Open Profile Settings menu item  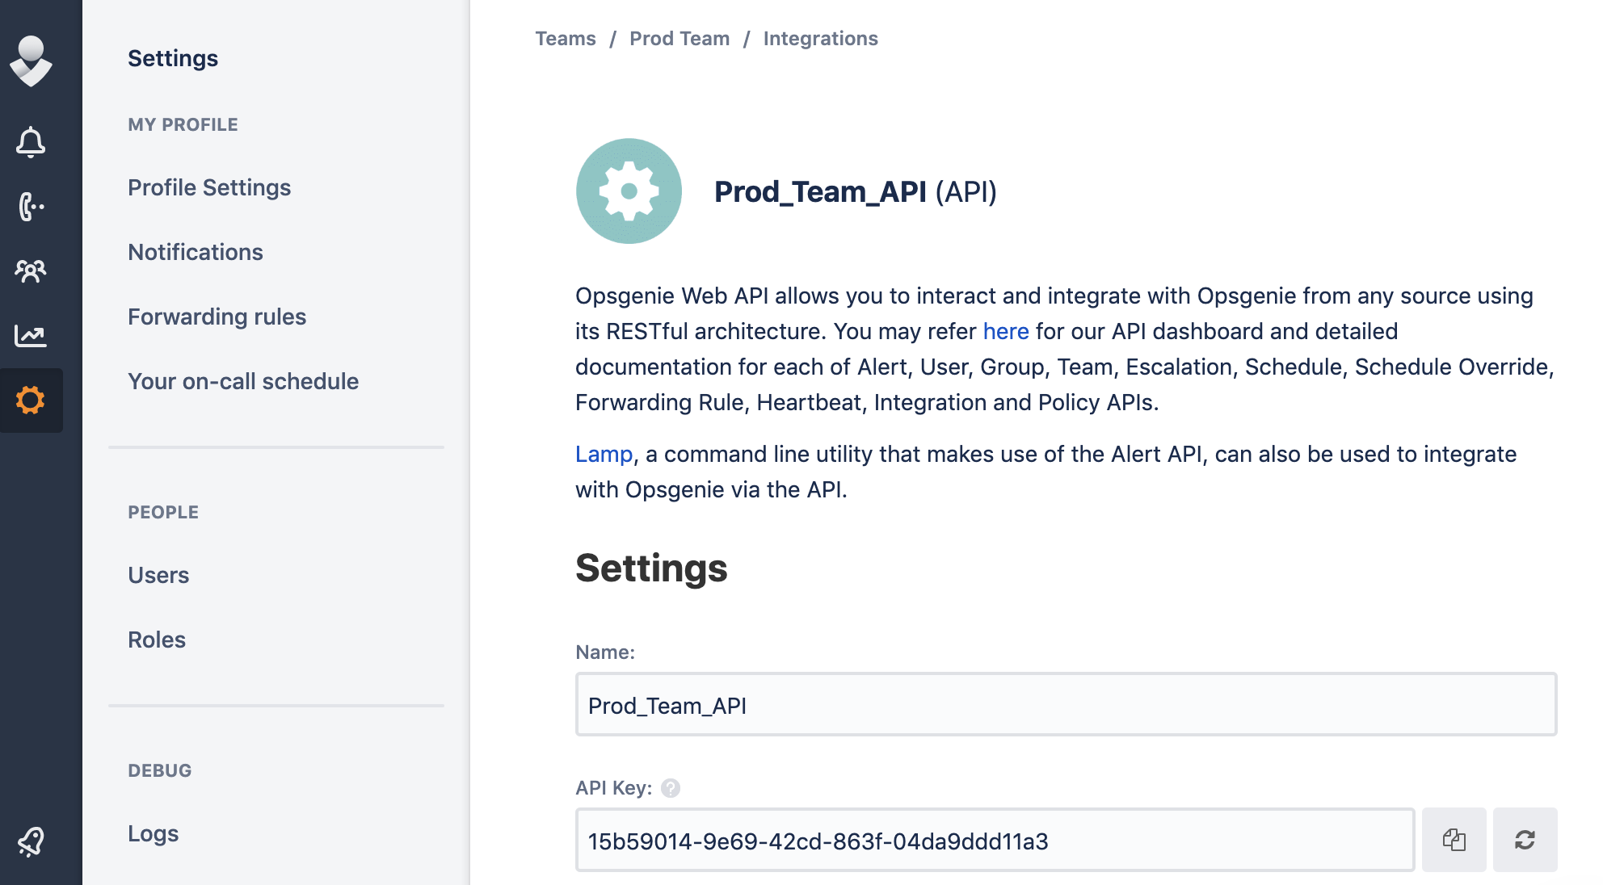[x=209, y=187]
